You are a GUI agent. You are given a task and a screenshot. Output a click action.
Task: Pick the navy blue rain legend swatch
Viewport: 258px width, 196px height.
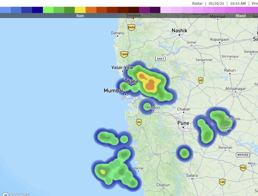(x=37, y=10)
